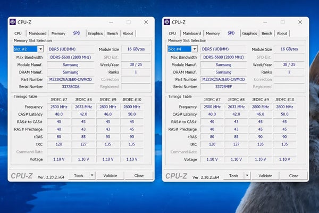Click Ranks value 1 in left window
This screenshot has height=213, width=319.
(136, 72)
